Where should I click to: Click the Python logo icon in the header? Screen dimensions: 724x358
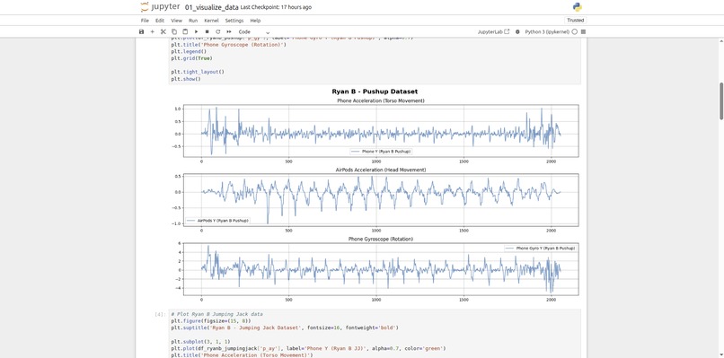[x=577, y=7]
